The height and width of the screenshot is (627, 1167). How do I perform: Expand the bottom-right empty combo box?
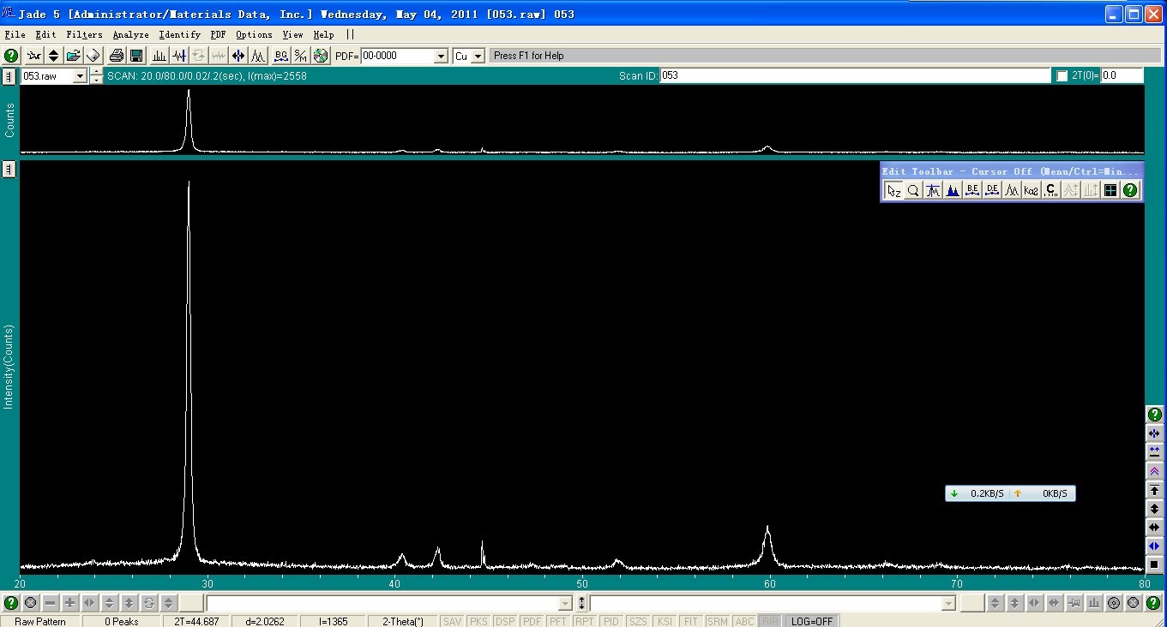point(948,604)
